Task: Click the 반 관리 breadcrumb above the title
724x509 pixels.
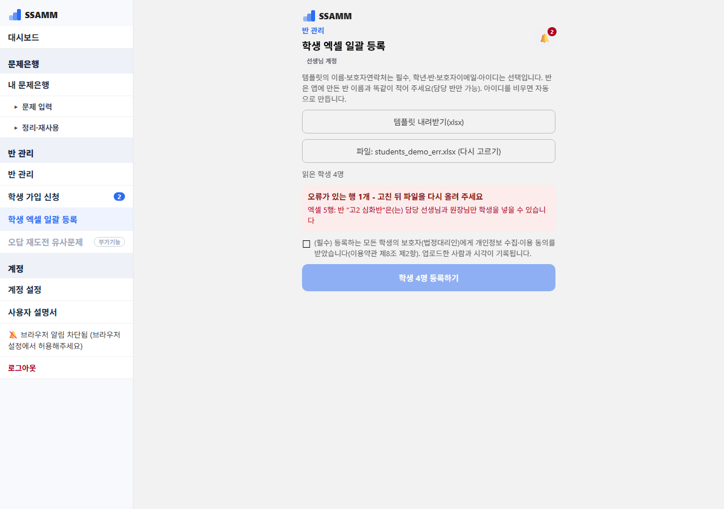Action: point(313,31)
